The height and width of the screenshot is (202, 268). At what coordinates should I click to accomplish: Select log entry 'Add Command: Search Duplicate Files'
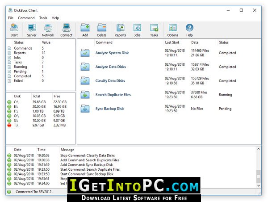(x=90, y=160)
